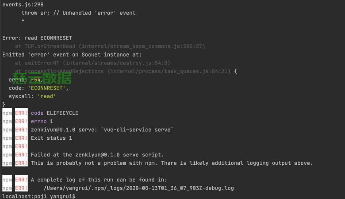Click the 'Error: read ECONNRESET' line

[x=37, y=38]
